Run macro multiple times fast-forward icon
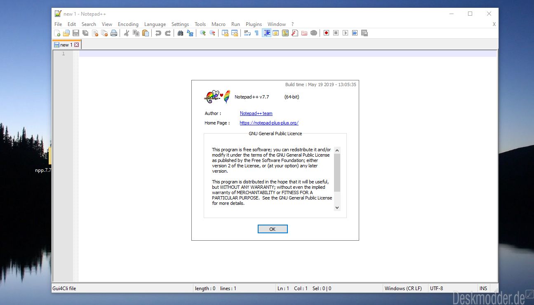This screenshot has width=534, height=305. (x=355, y=33)
